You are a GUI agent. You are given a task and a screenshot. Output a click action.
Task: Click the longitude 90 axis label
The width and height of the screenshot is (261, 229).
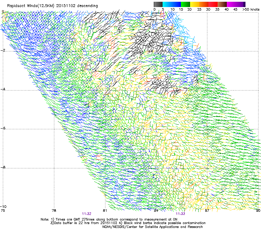pyautogui.click(x=258, y=210)
